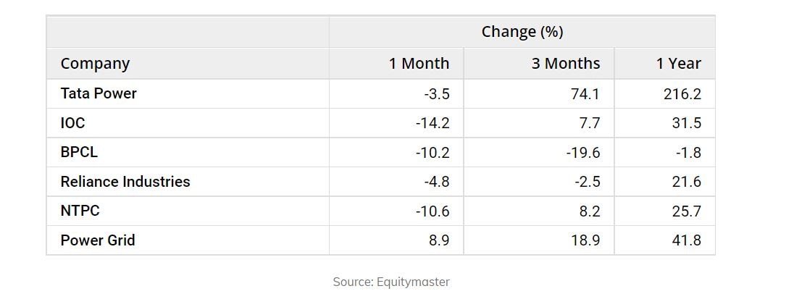794x307 pixels.
Task: Click the 3 Months column header
Action: click(565, 64)
